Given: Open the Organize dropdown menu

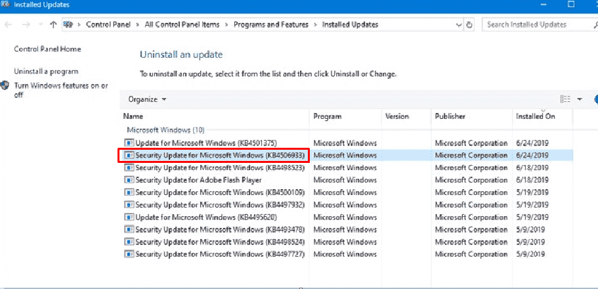Looking at the screenshot, I should tap(147, 99).
